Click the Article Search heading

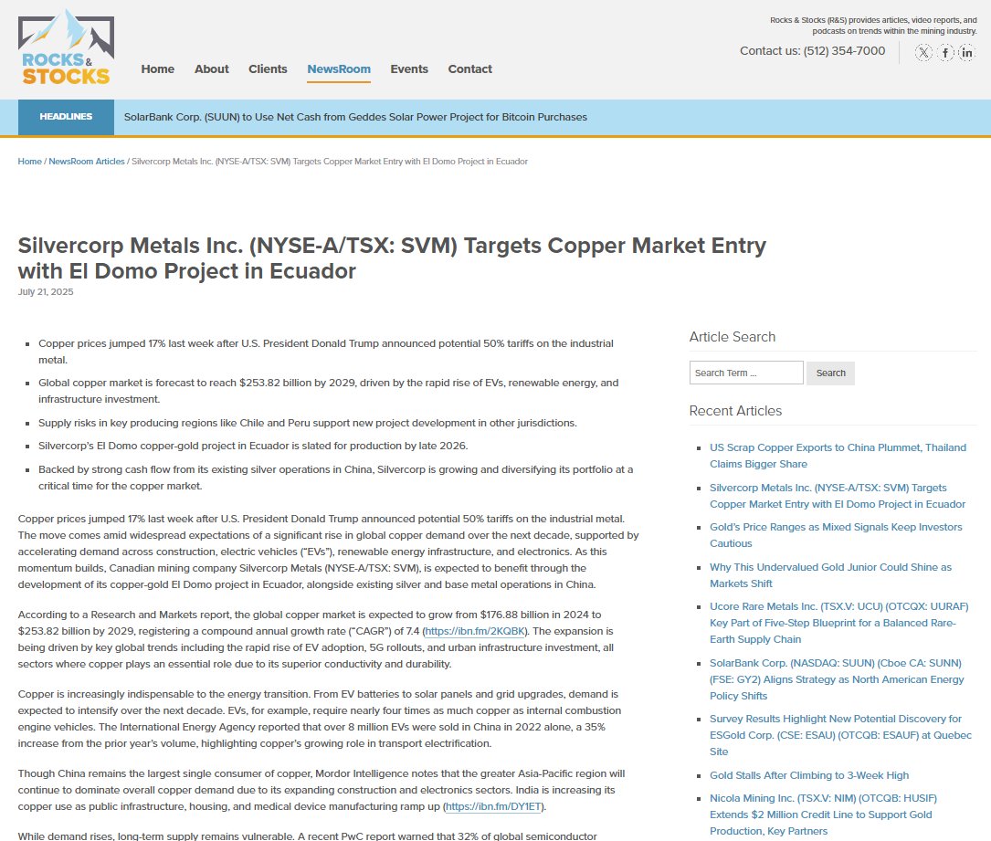(732, 337)
